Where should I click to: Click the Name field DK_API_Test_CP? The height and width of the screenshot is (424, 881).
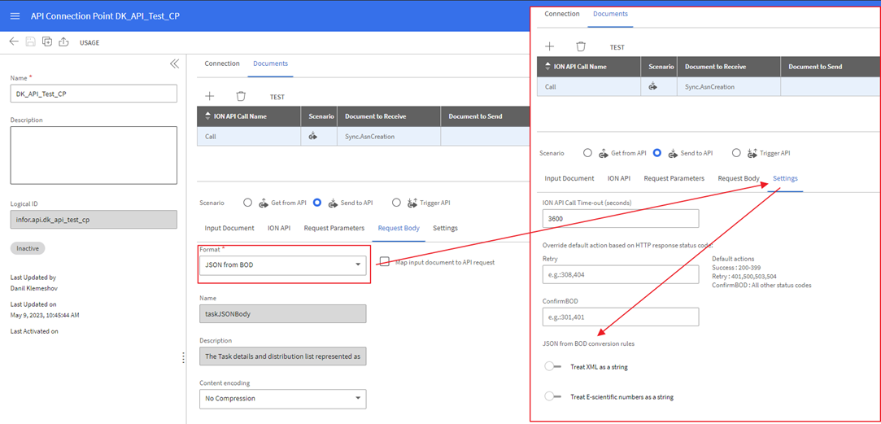click(94, 94)
